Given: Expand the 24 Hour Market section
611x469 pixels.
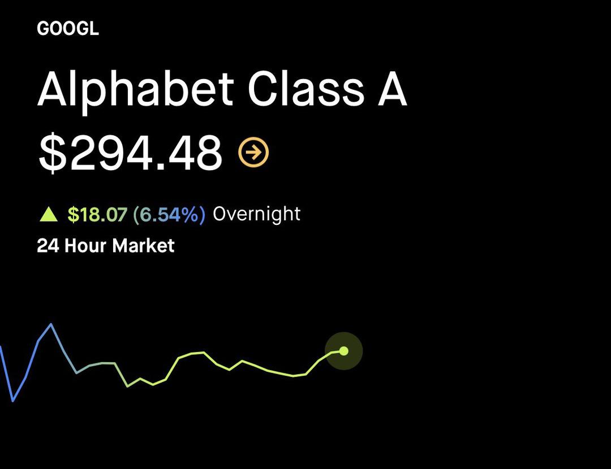Looking at the screenshot, I should 105,245.
